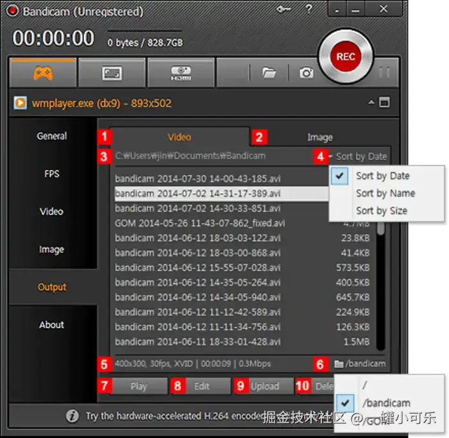Click the 1.5MB file size value

357,342
